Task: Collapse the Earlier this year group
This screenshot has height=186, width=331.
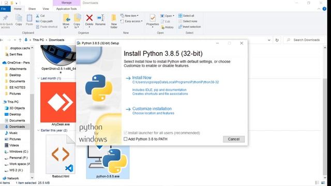Action: point(38,130)
